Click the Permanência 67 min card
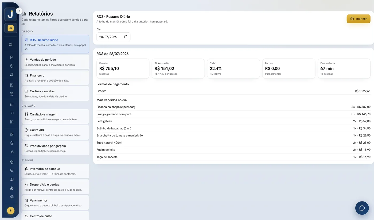The height and width of the screenshot is (220, 374). (x=344, y=69)
